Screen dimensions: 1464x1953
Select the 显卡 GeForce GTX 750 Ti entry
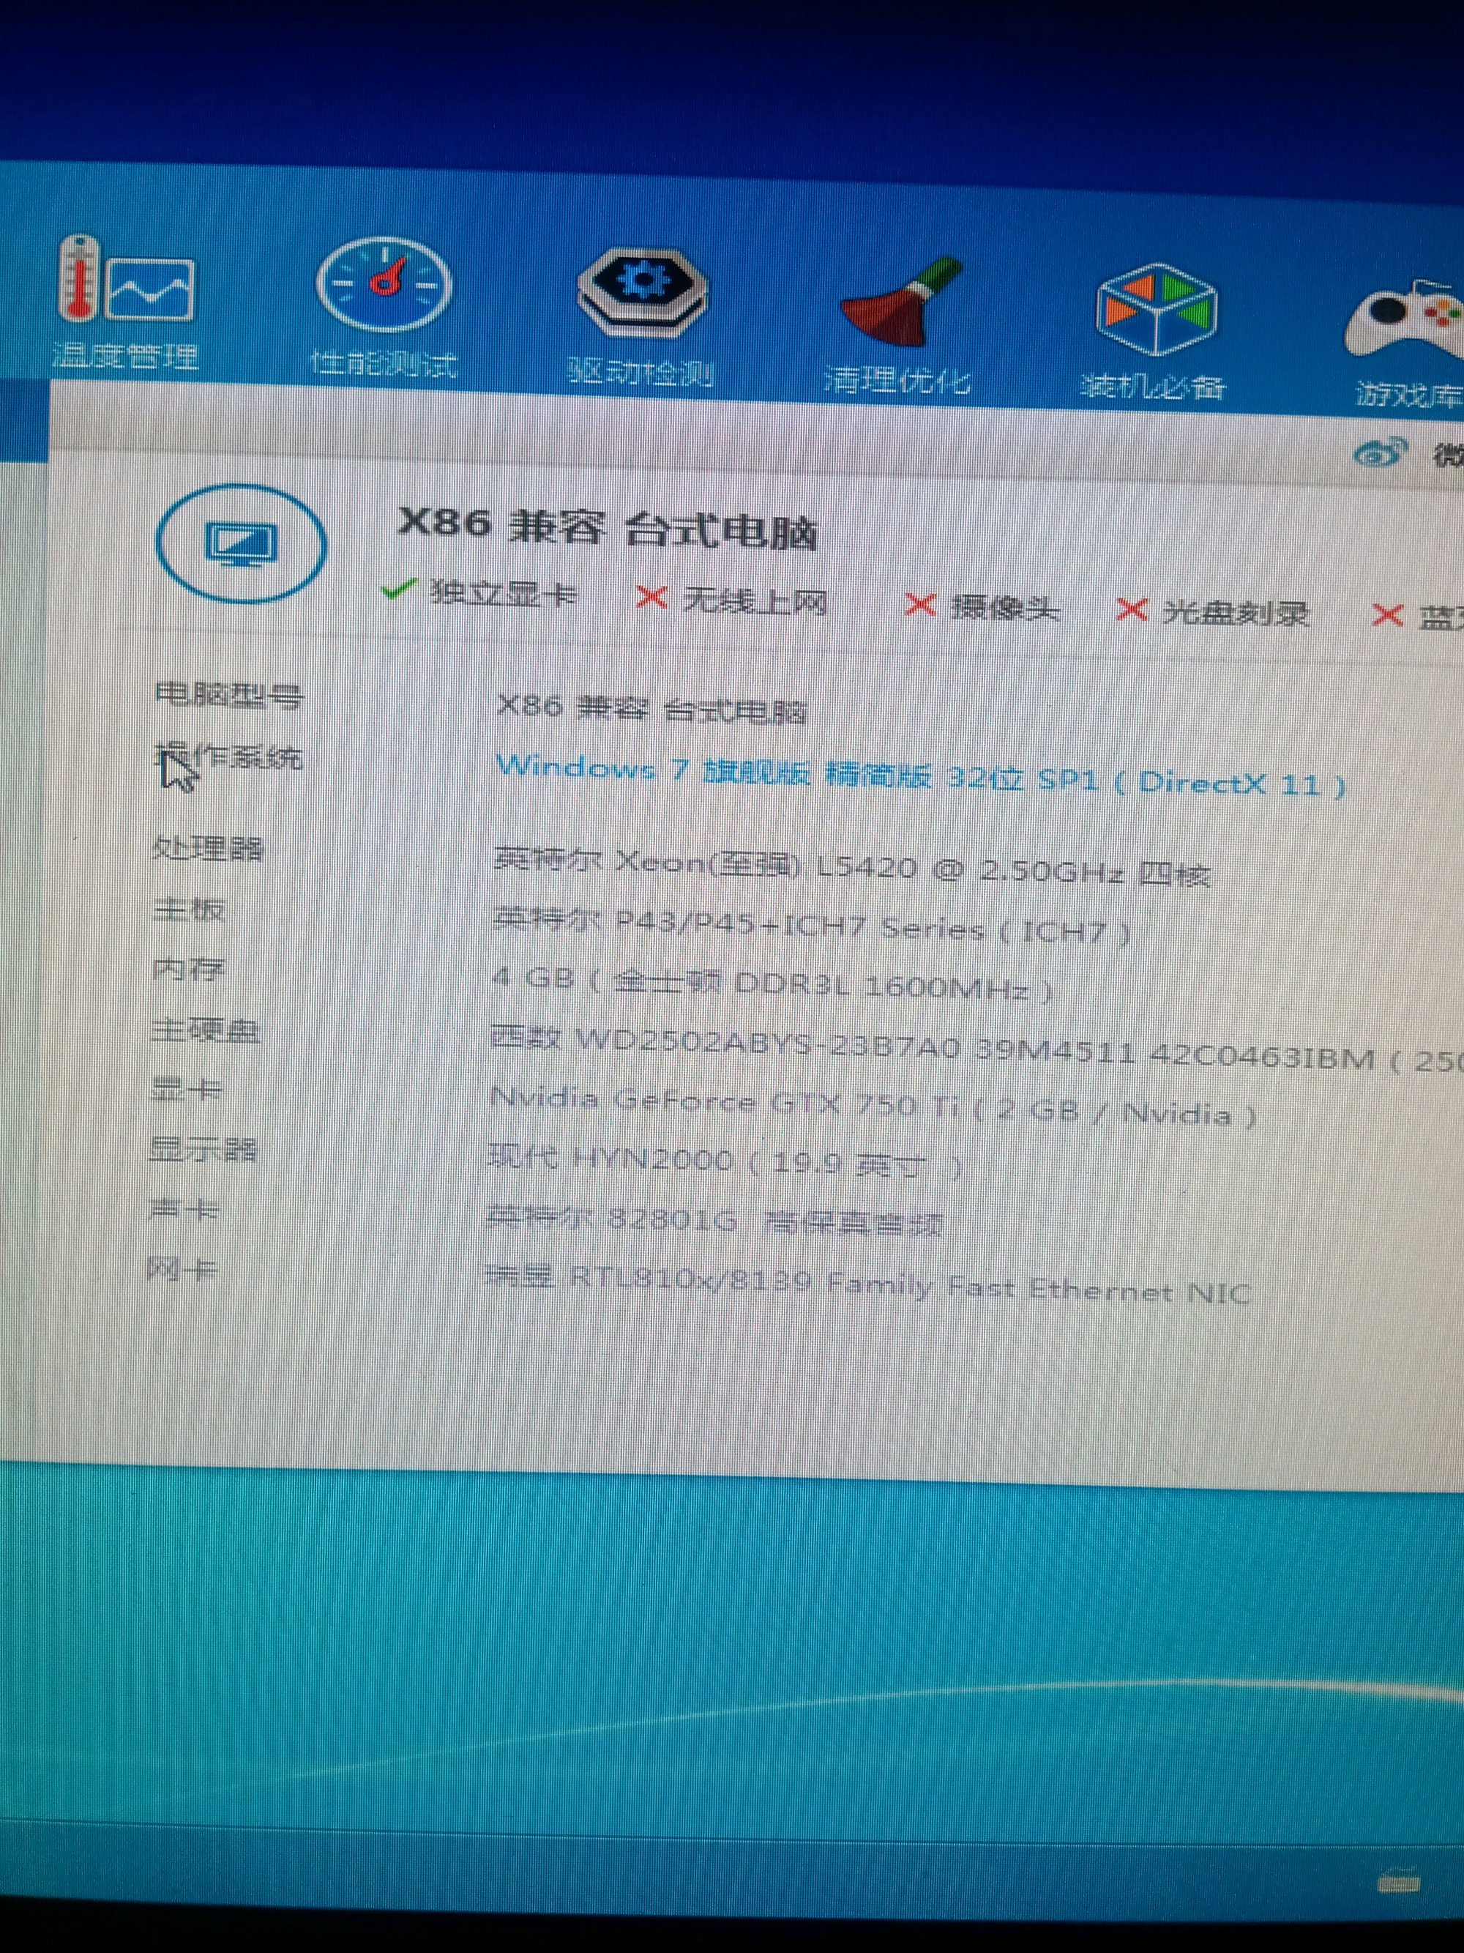click(872, 1107)
